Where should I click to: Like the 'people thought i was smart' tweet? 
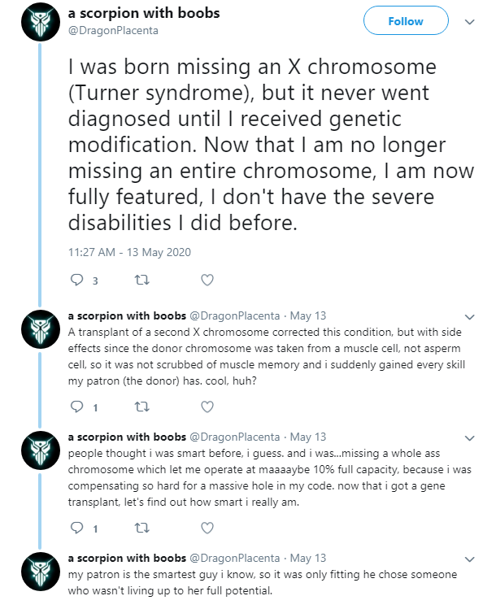(x=207, y=529)
